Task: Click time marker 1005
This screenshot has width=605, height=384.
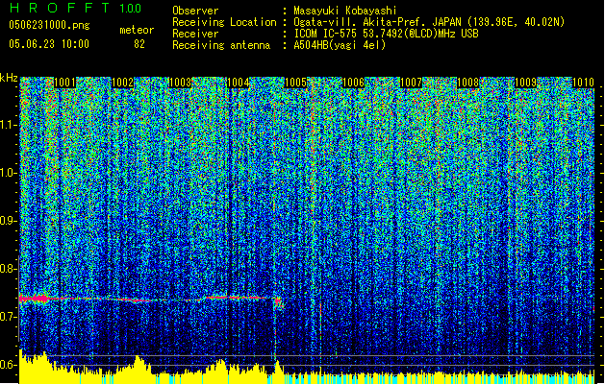Action: pyautogui.click(x=295, y=83)
